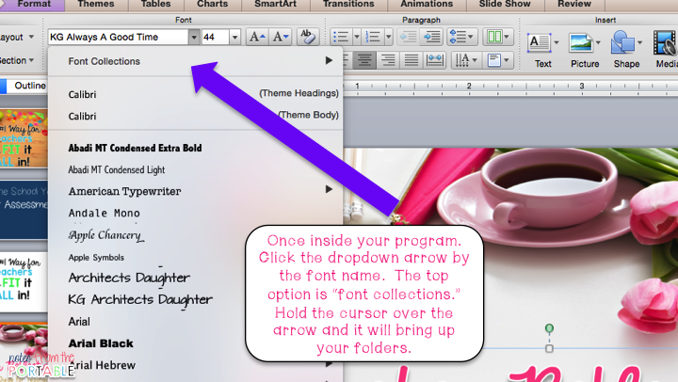Open the text direction options
Screen dimensions: 678x382
pyautogui.click(x=466, y=60)
